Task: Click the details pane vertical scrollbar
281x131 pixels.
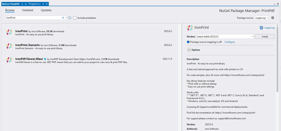Action: pos(277,59)
